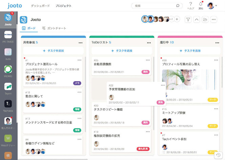Image resolution: width=225 pixels, height=160 pixels.
Task: Click the ToDoリスト list scrollbar
Action: tap(154, 93)
